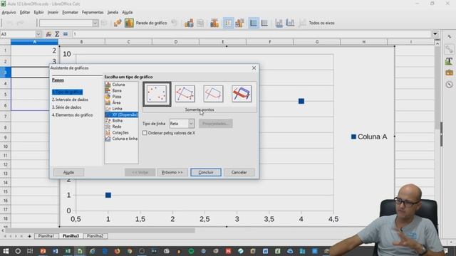Add a new sheet with plus button
456x256 pixels.
pos(29,236)
